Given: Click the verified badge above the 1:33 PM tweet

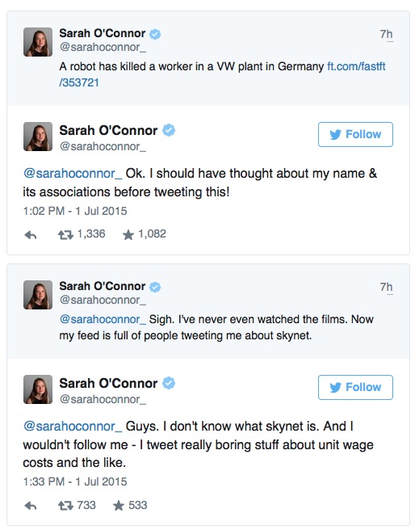Looking at the screenshot, I should [169, 383].
